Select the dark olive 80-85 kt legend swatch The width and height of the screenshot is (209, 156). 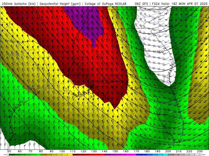(43, 155)
